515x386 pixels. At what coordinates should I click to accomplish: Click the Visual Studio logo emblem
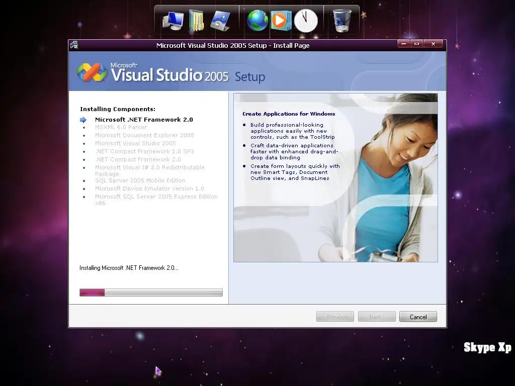(x=92, y=72)
